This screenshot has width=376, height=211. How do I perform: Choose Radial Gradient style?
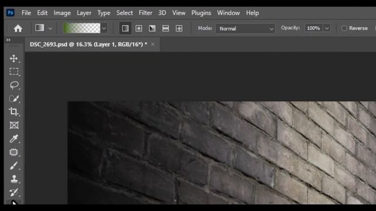click(x=139, y=29)
